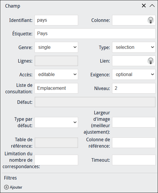Viewport: 158px width, 193px height.
Task: Click the disabled Défaut field
Action: coord(95,102)
